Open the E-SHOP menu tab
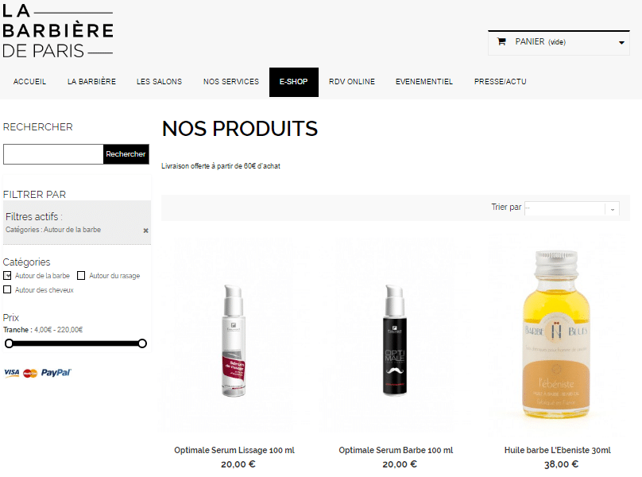 click(293, 82)
